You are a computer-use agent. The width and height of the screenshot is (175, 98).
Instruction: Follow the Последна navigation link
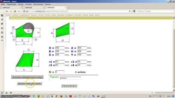[78, 15]
